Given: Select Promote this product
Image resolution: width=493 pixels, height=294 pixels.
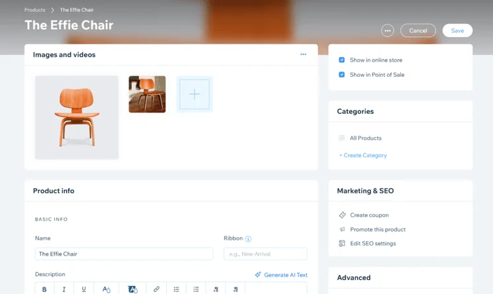Looking at the screenshot, I should pos(378,229).
